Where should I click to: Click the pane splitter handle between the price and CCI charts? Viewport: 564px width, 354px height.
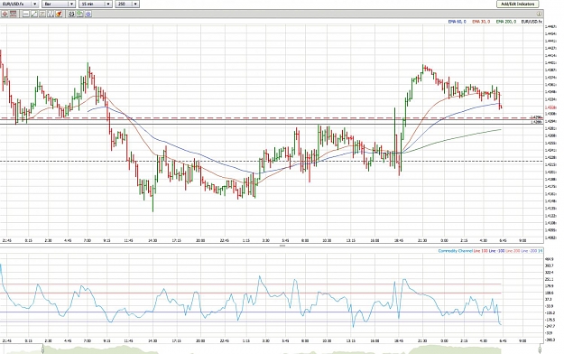(282, 246)
